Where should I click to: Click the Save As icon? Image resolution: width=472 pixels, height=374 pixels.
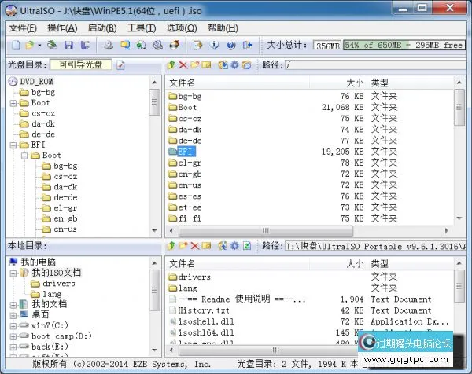point(85,45)
